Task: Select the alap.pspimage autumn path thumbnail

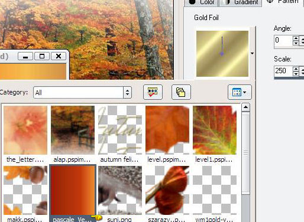Action: click(x=73, y=130)
